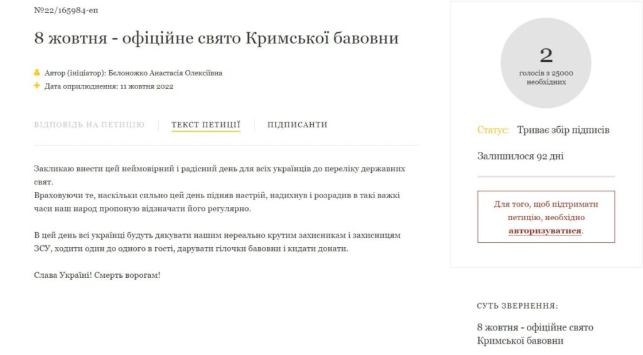Open the Відповідь на петицію tab
Image resolution: width=643 pixels, height=355 pixels.
tap(89, 124)
